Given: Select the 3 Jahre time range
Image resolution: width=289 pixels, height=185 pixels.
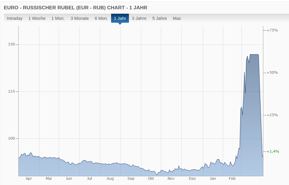Looking at the screenshot, I should click(x=139, y=18).
